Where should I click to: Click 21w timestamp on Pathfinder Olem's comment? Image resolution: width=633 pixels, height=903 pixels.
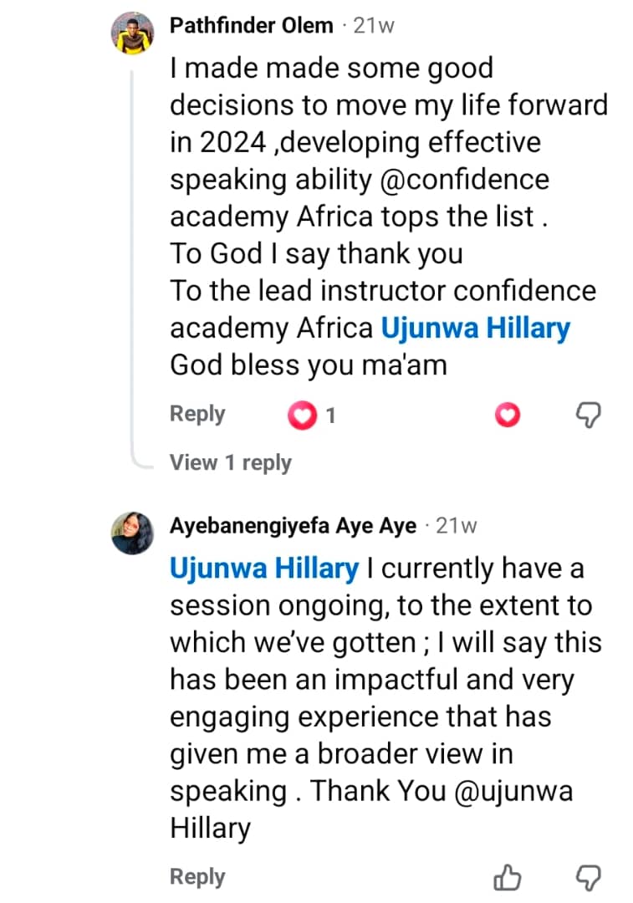[374, 26]
